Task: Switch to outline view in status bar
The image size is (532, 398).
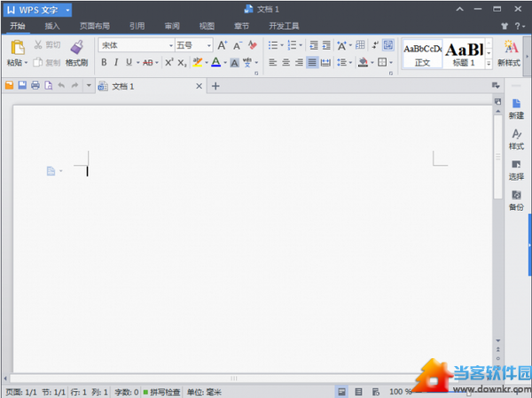Action: (x=358, y=392)
